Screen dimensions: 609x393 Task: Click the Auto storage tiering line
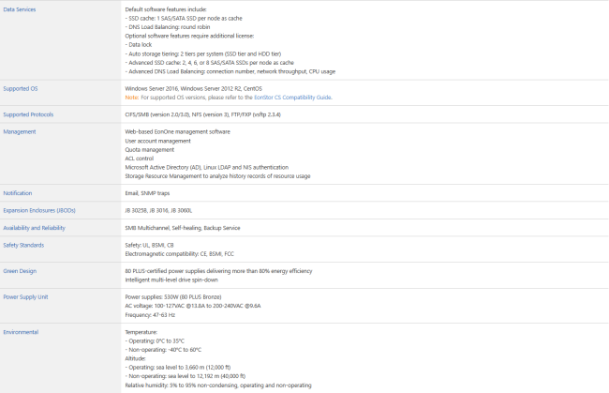(x=202, y=53)
